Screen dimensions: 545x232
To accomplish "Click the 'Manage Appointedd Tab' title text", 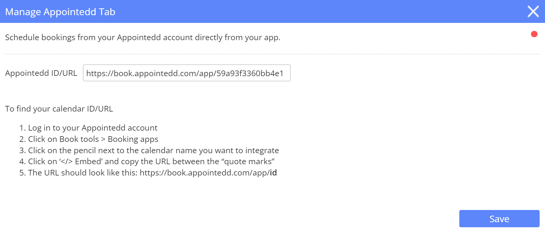I will click(60, 12).
